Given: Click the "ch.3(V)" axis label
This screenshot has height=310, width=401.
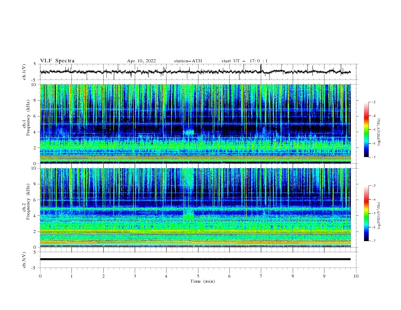Looking at the screenshot, I should coord(24,260).
